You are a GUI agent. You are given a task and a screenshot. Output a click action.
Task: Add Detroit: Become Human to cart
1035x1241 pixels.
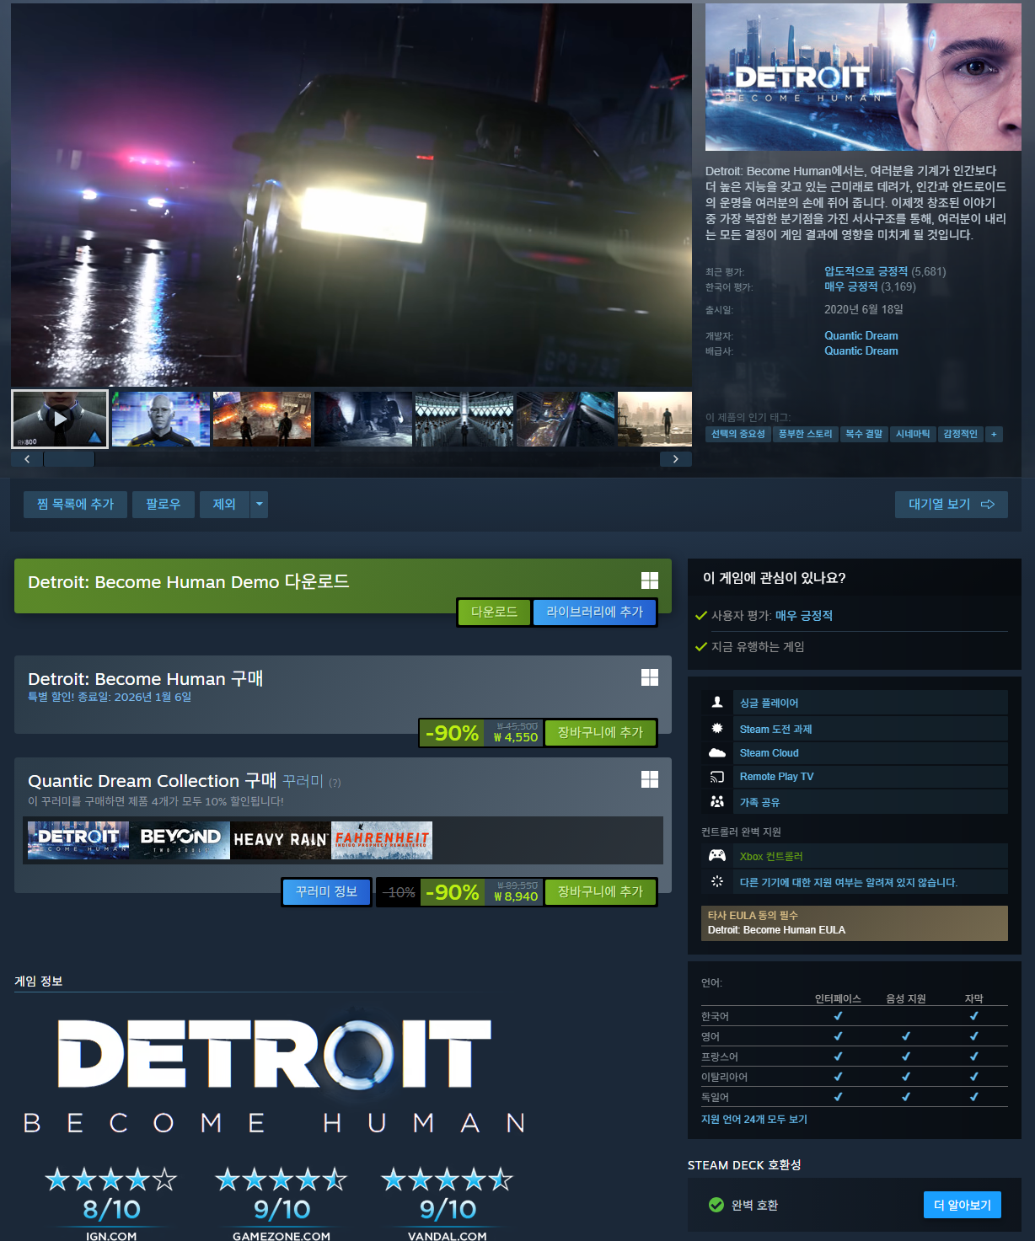(x=600, y=732)
